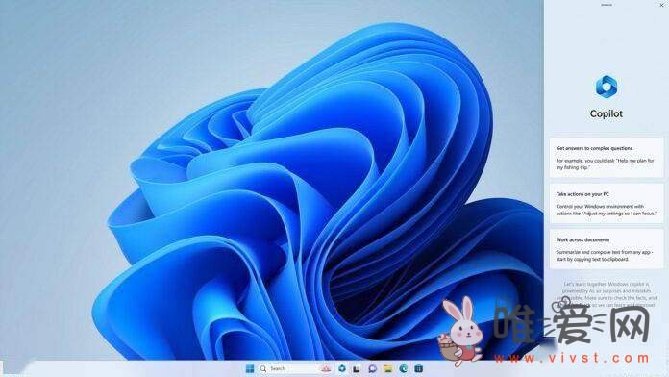Click the search highlight icon in Search box

326,368
